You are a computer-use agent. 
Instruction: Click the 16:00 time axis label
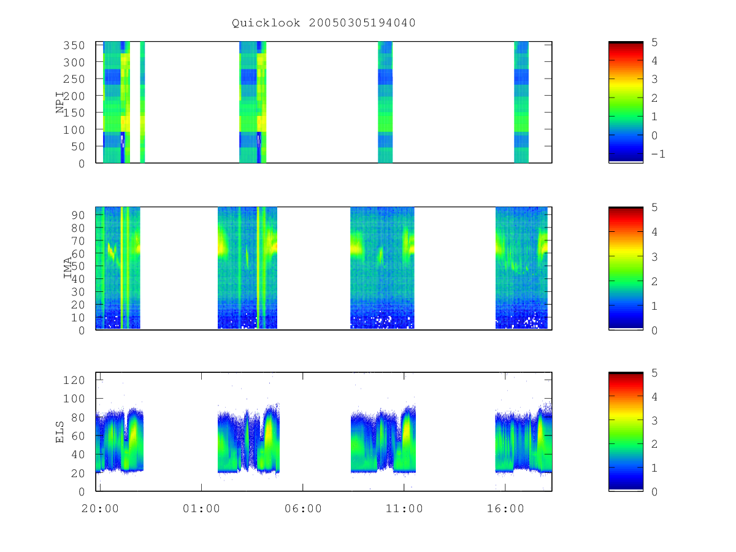click(x=505, y=509)
